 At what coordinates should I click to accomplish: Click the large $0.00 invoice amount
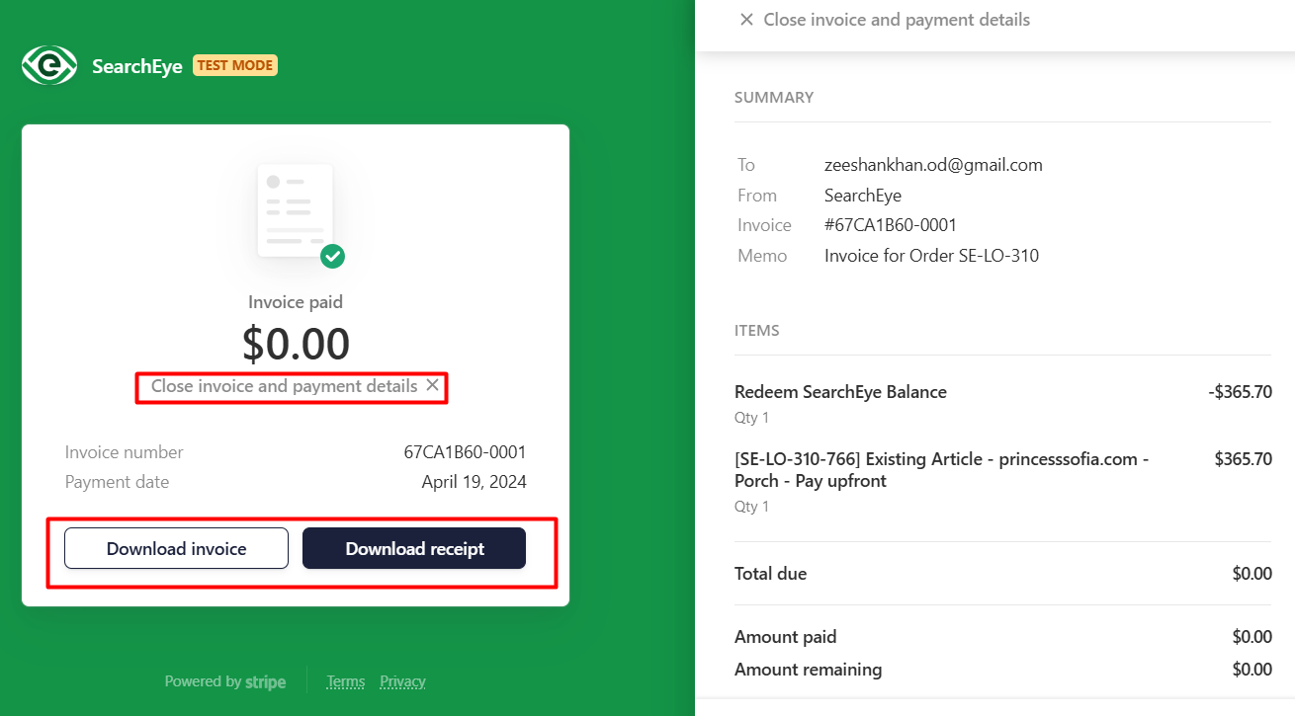pos(296,344)
